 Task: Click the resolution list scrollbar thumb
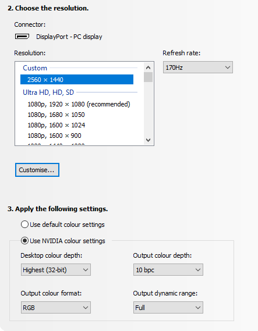point(148,77)
